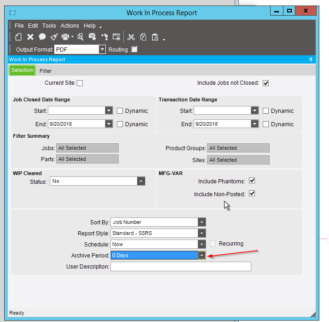329x322 pixels.
Task: Open the WIP Cleared Status dropdown
Action: point(141,181)
